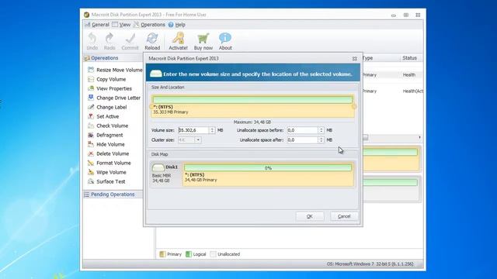The image size is (497, 279).
Task: Open the Help menu
Action: tap(177, 25)
